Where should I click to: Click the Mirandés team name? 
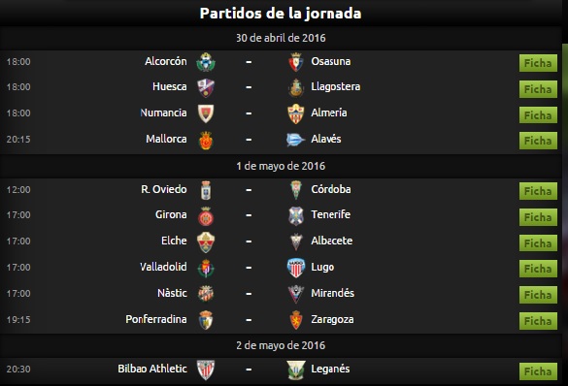332,293
